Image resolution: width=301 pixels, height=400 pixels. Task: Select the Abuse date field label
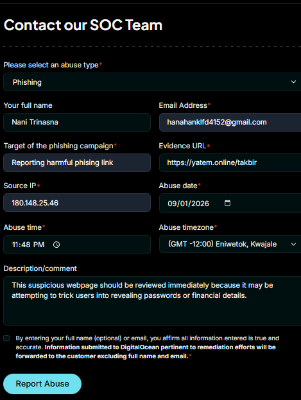click(178, 186)
